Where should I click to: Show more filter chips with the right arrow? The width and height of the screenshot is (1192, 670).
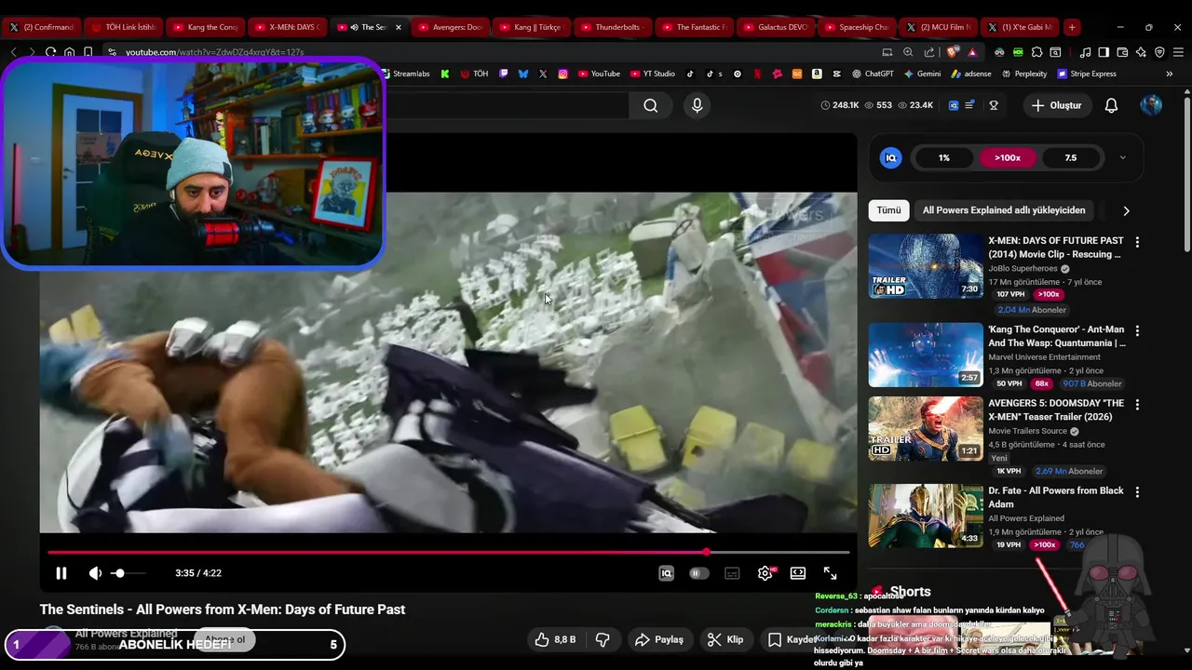1126,211
